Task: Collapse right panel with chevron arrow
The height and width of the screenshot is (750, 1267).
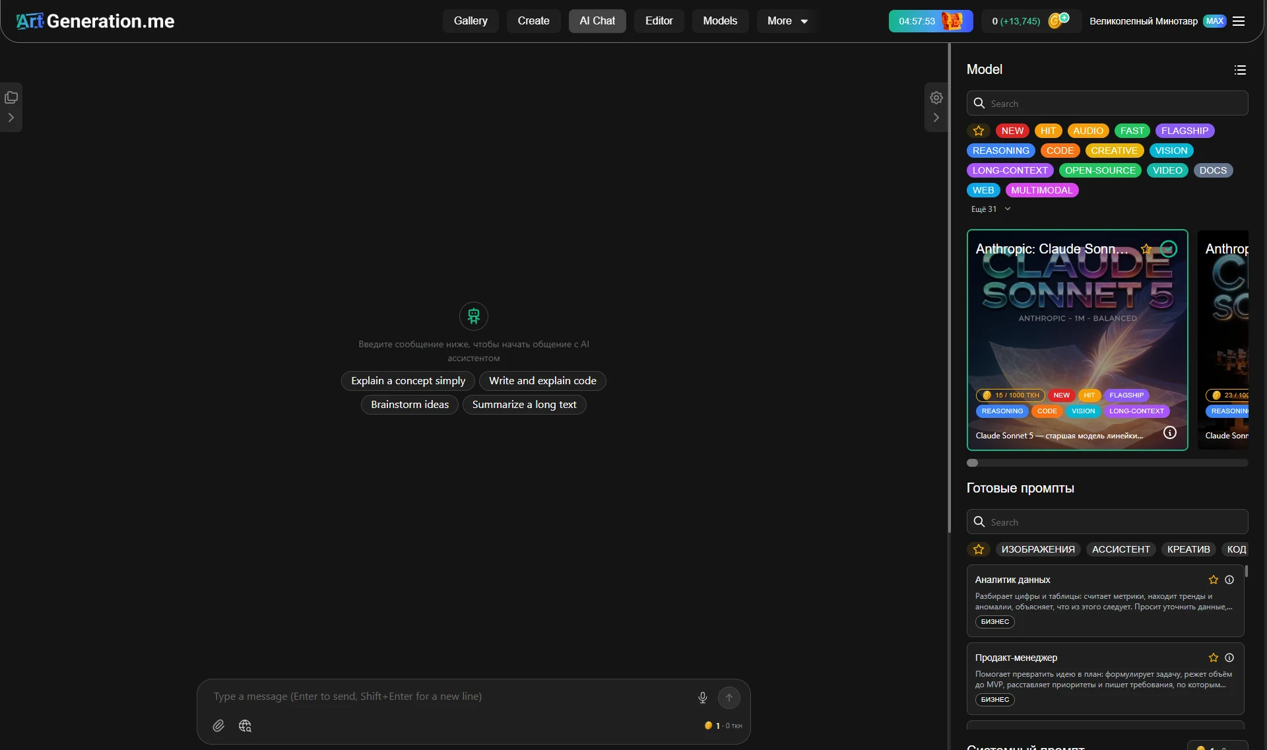Action: pyautogui.click(x=936, y=118)
